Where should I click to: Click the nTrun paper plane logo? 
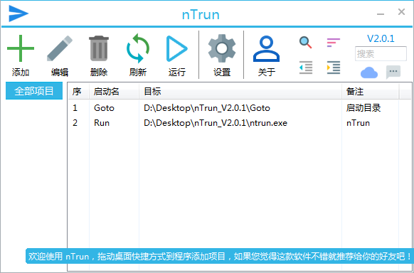click(x=18, y=14)
